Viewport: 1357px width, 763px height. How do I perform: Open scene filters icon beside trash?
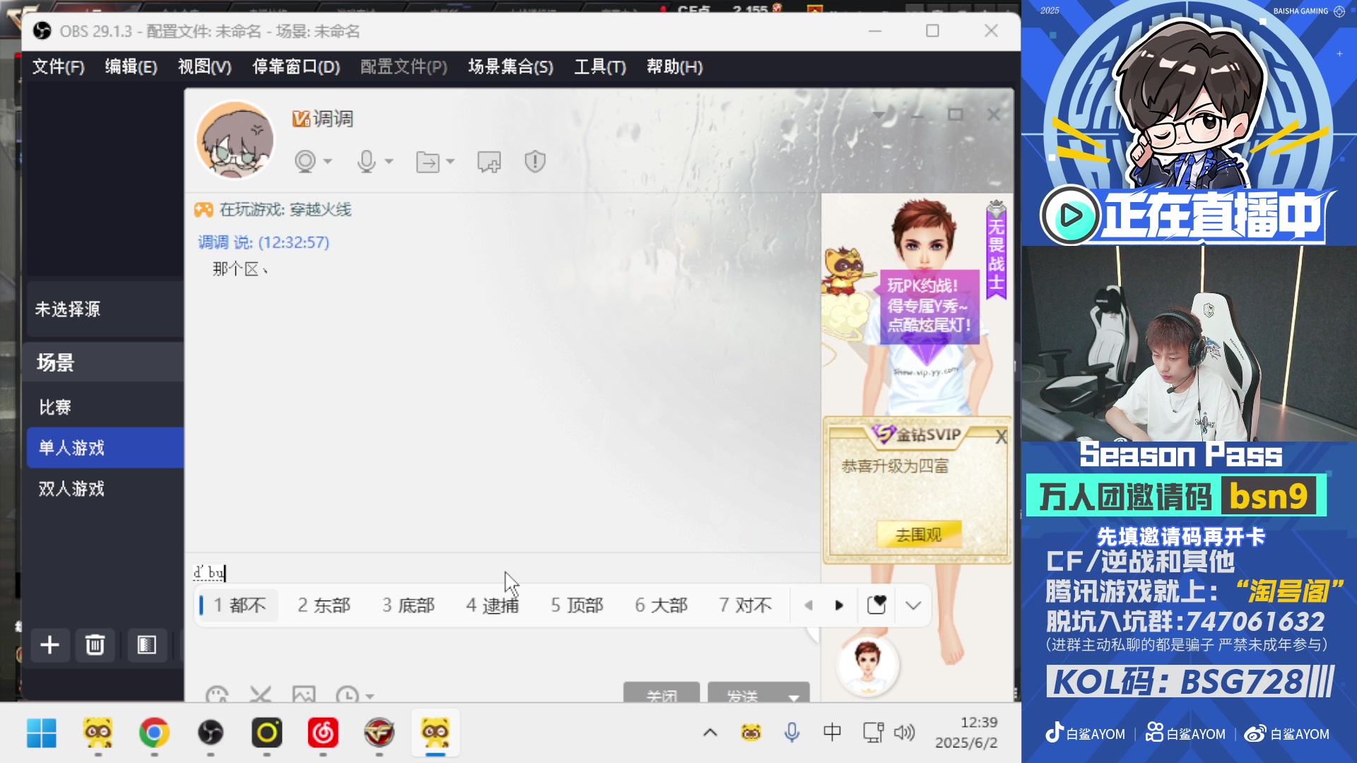[x=146, y=645]
